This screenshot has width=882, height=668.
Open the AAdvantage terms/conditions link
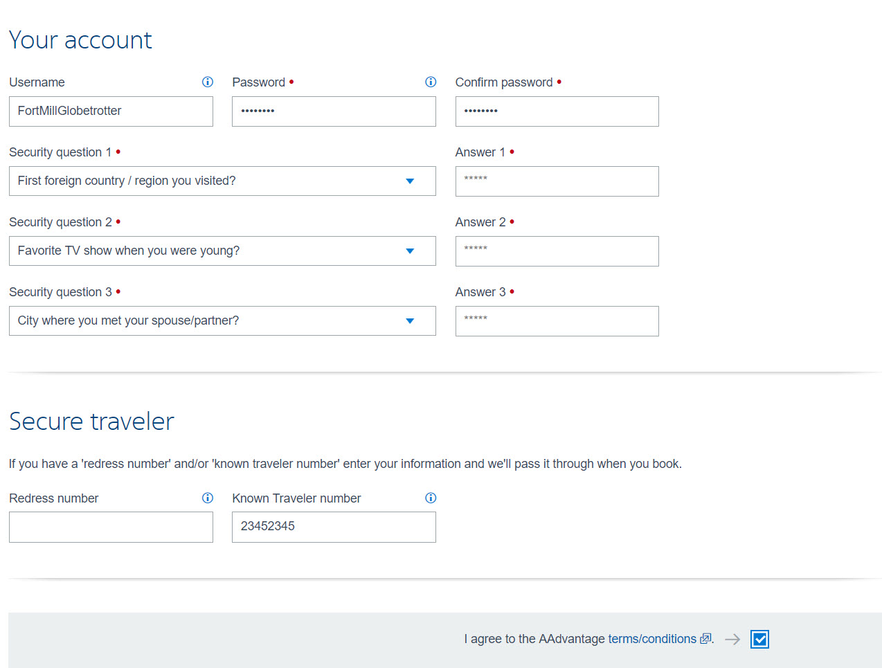click(x=652, y=639)
